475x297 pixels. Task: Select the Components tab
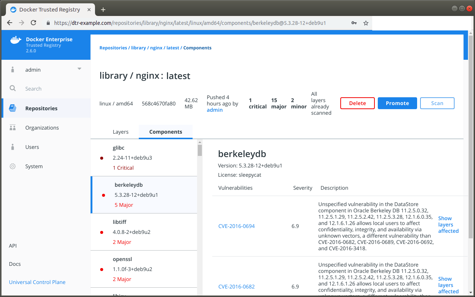[166, 132]
